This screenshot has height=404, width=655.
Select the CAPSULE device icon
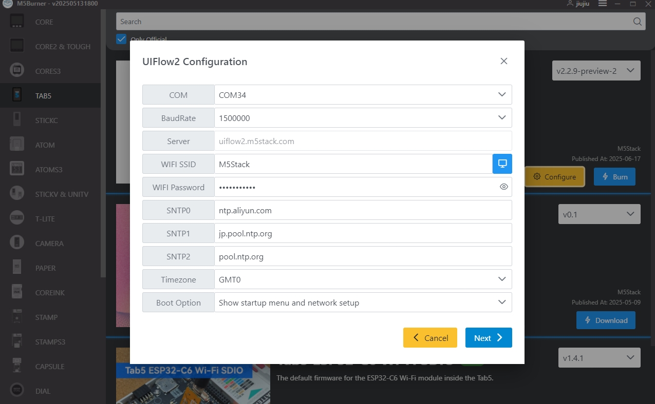click(x=17, y=366)
